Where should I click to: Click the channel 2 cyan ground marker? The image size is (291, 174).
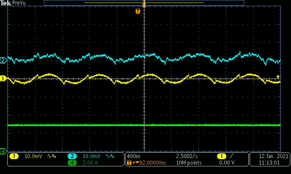(3, 61)
